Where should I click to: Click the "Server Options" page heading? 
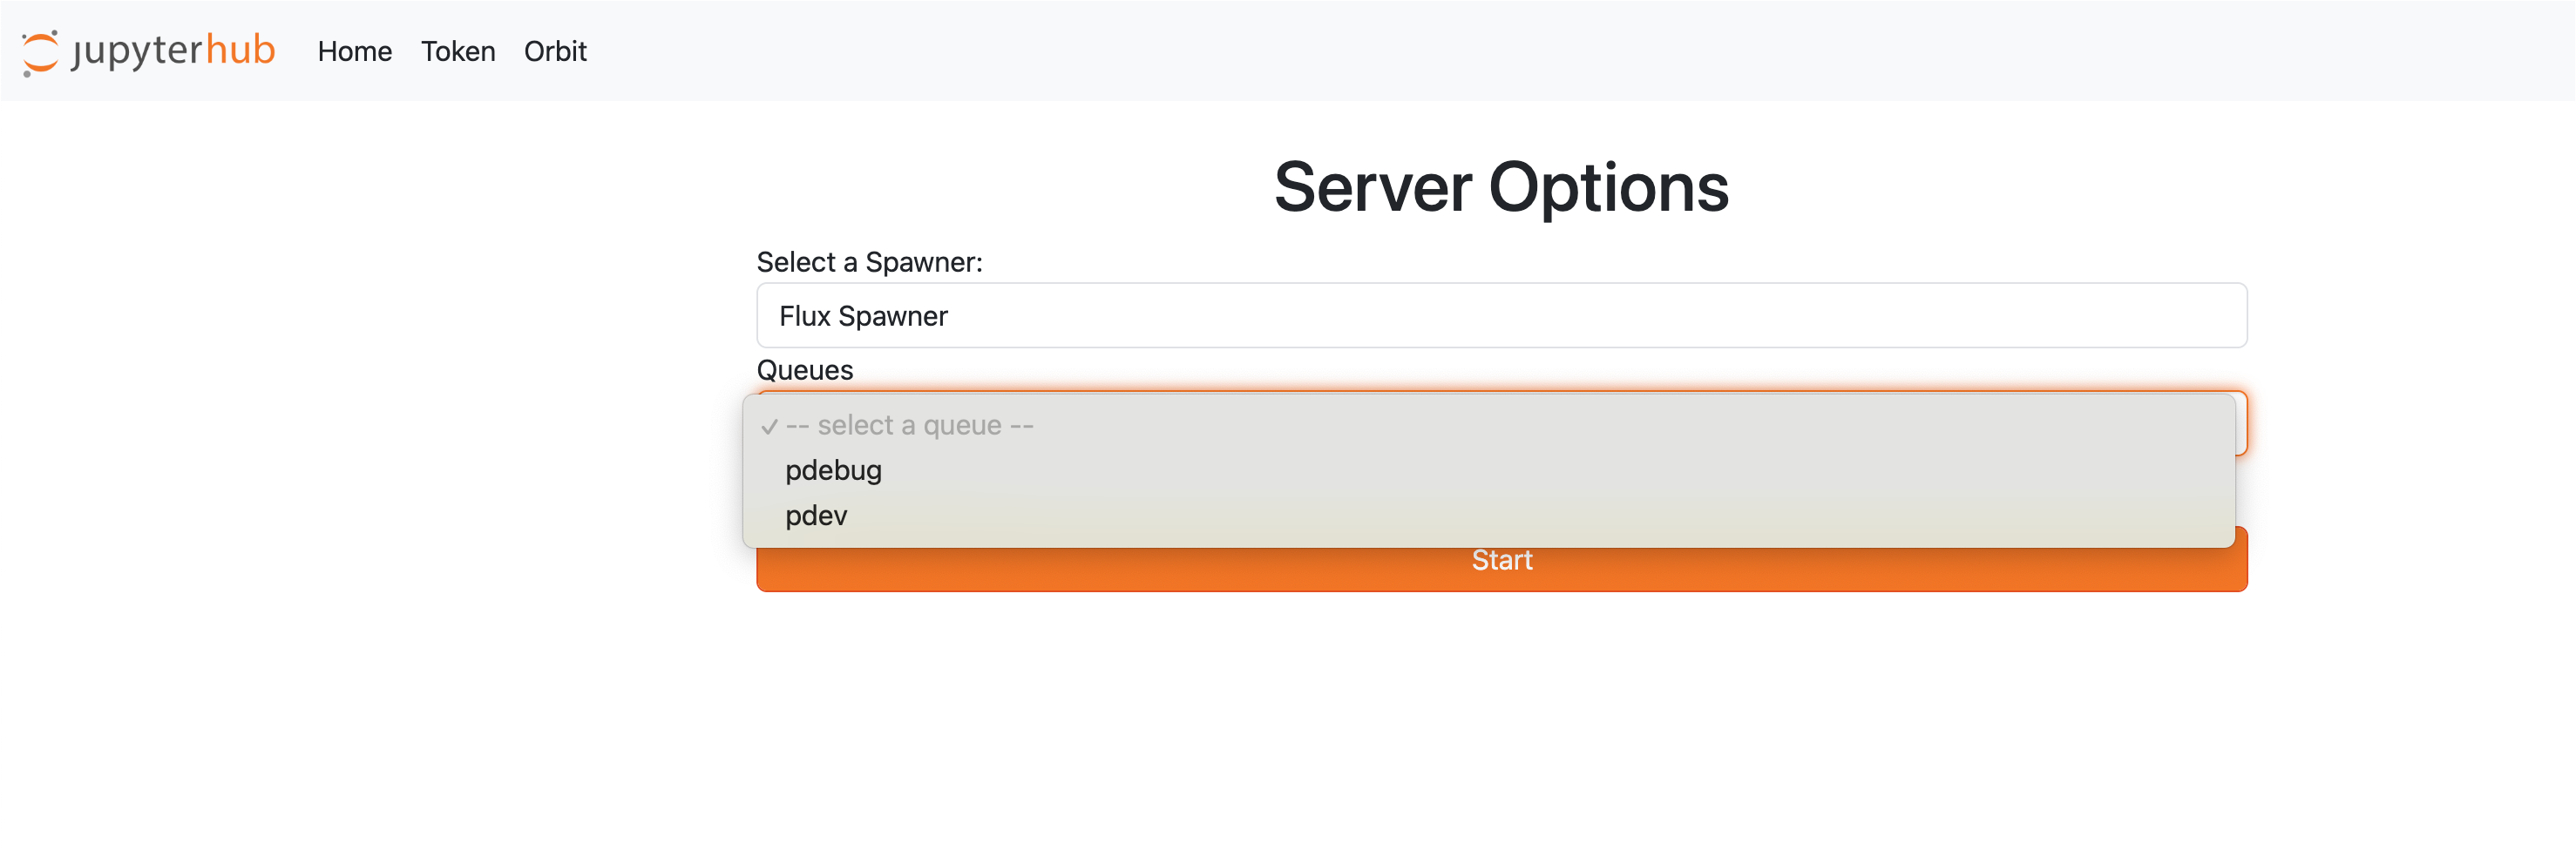(x=1500, y=188)
